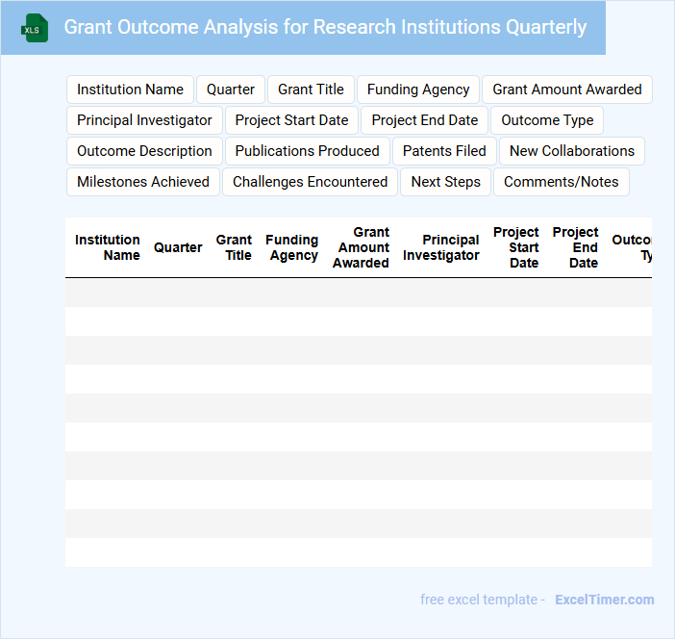
Task: Select the Institution Name tag
Action: (130, 89)
